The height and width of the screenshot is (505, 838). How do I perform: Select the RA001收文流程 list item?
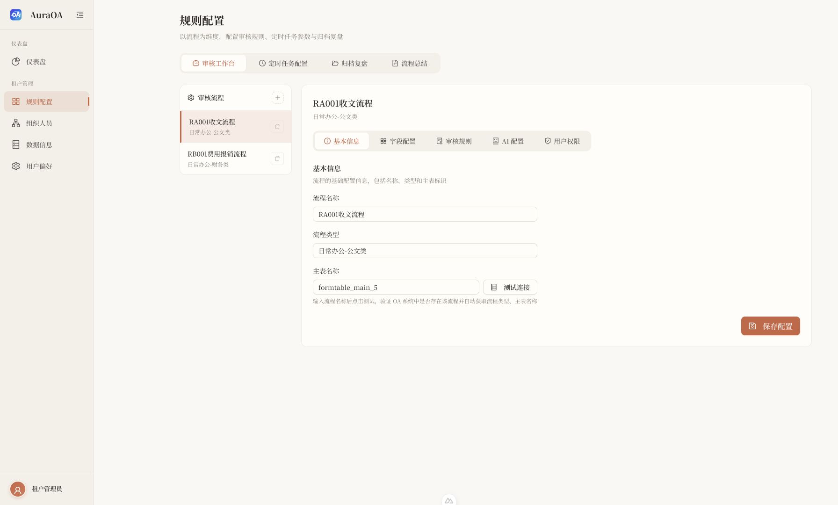click(x=236, y=127)
